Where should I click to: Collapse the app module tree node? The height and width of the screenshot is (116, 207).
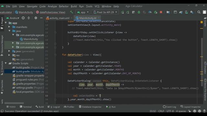(6, 23)
